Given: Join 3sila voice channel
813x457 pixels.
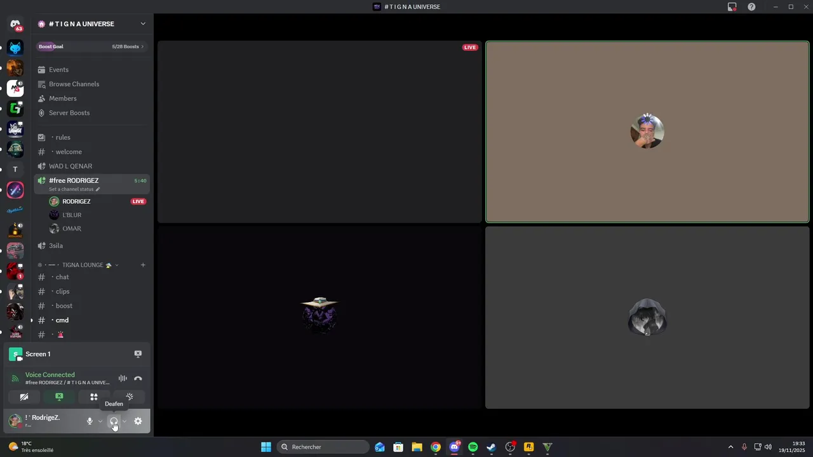Looking at the screenshot, I should (92, 246).
